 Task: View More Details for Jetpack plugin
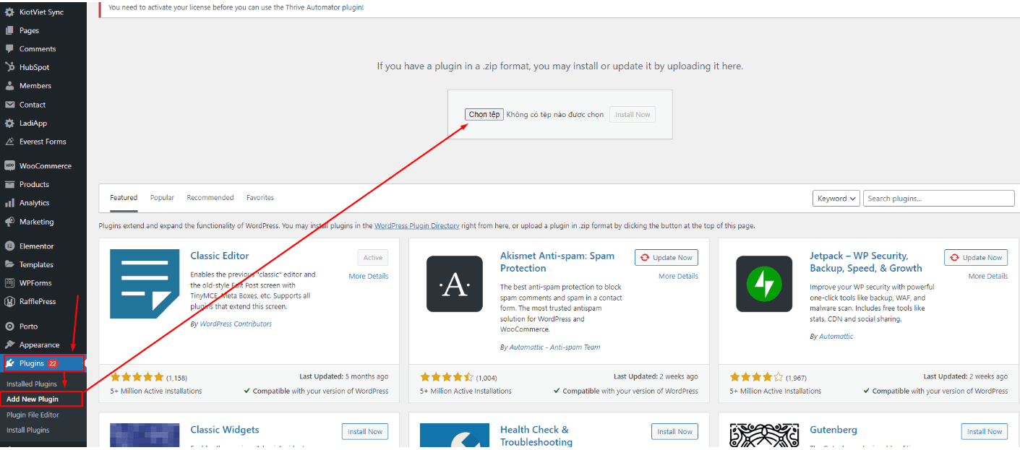click(987, 277)
